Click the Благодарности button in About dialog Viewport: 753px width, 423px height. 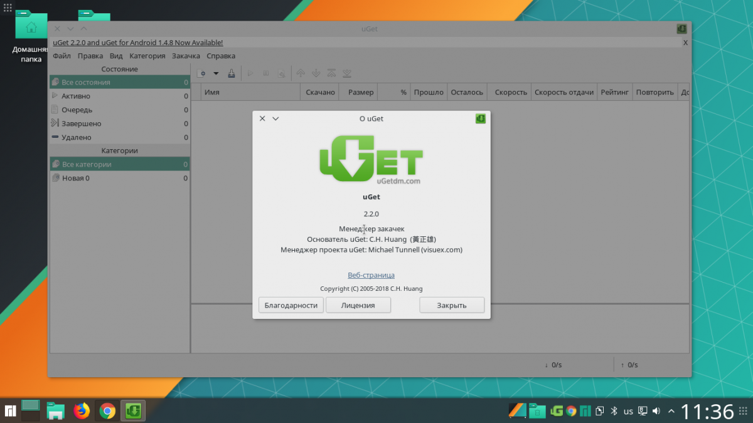[x=291, y=305]
